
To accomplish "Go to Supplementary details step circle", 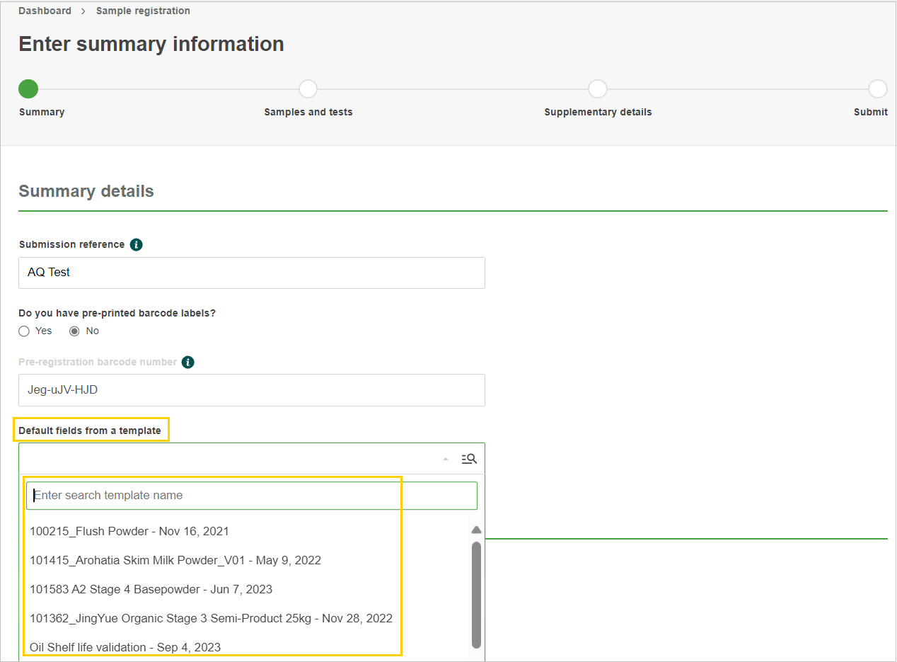I will (598, 89).
